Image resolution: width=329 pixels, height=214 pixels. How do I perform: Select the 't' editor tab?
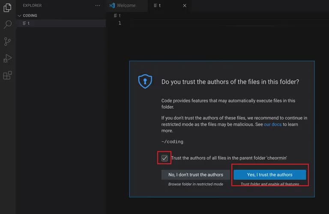pyautogui.click(x=160, y=6)
